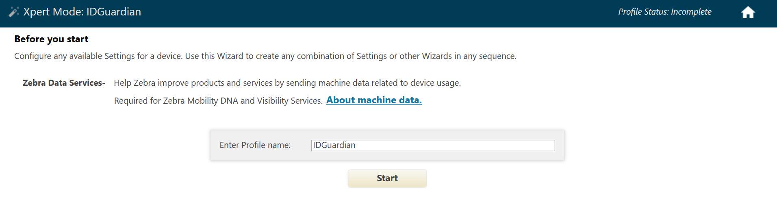
Task: Click the Configure any available Settings sentence
Action: pos(98,56)
